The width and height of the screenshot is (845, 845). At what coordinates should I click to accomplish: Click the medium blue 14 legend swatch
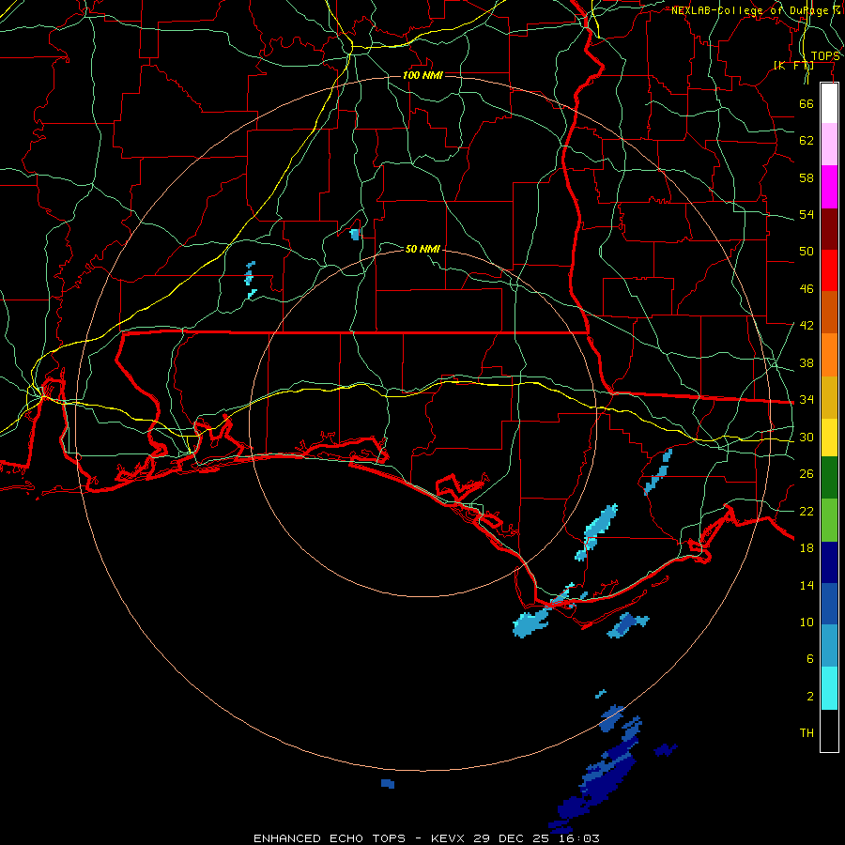[x=829, y=604]
